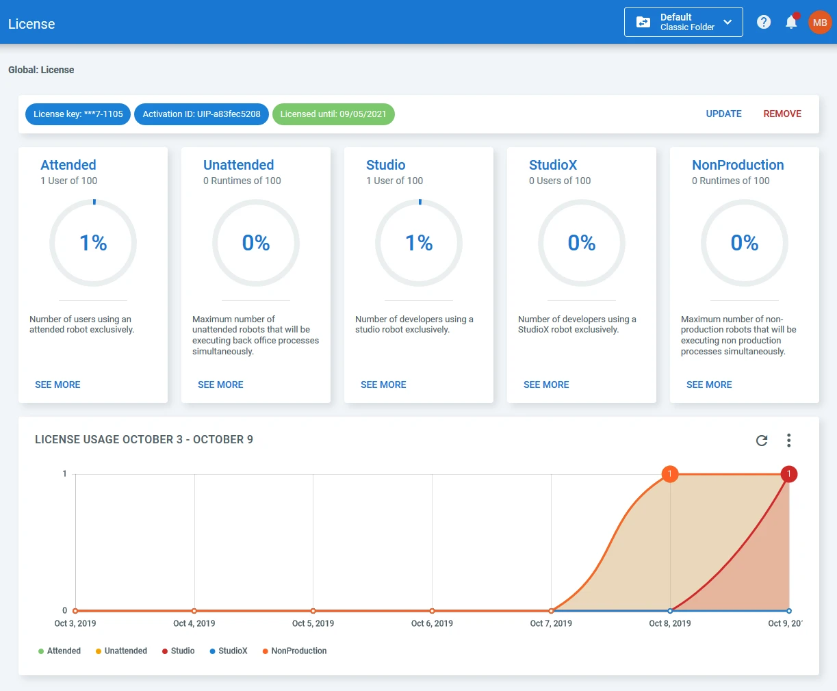Click the LICENSE USAGE OCTOBER 3 - OCTOBER 9 heading
Image resolution: width=837 pixels, height=691 pixels.
[x=144, y=439]
